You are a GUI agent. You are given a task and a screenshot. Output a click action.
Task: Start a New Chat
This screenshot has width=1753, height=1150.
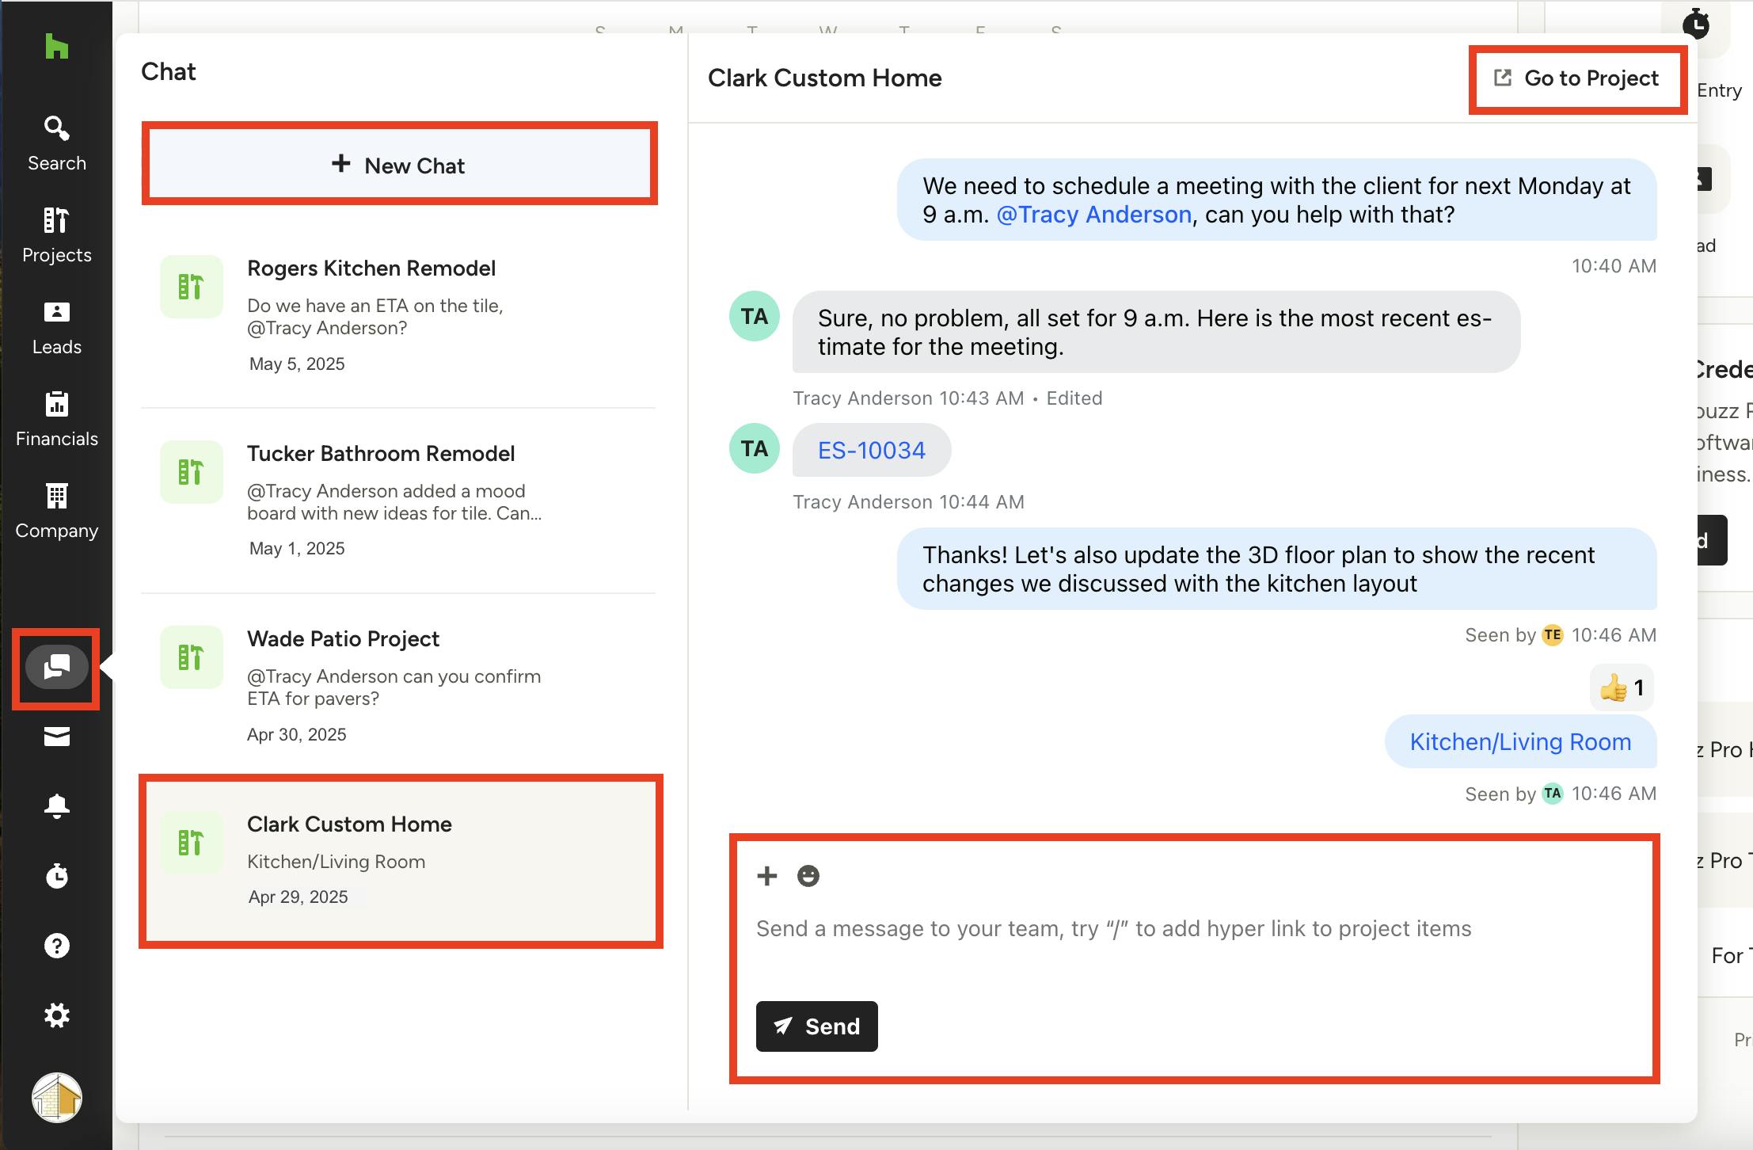(x=399, y=165)
